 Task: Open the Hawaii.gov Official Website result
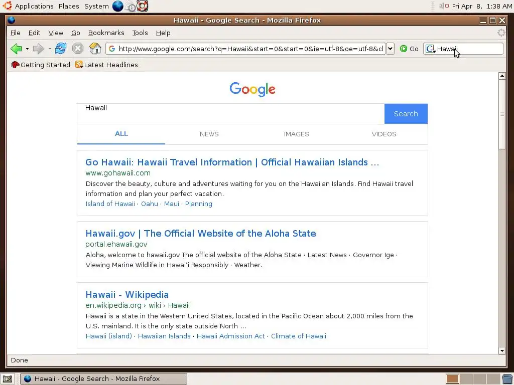[x=201, y=234]
